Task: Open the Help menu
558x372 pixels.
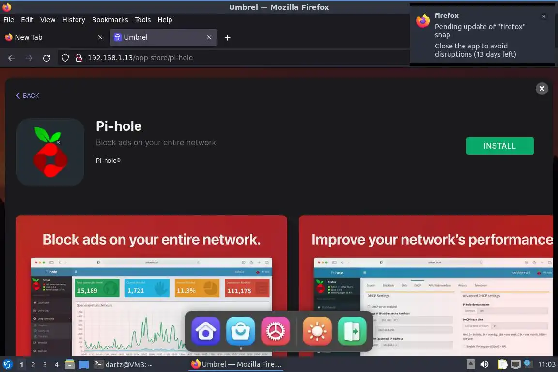Action: pyautogui.click(x=165, y=20)
